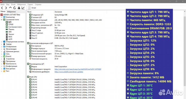
Task: Go up one level with Up arrow
Action: [x=10, y=8]
